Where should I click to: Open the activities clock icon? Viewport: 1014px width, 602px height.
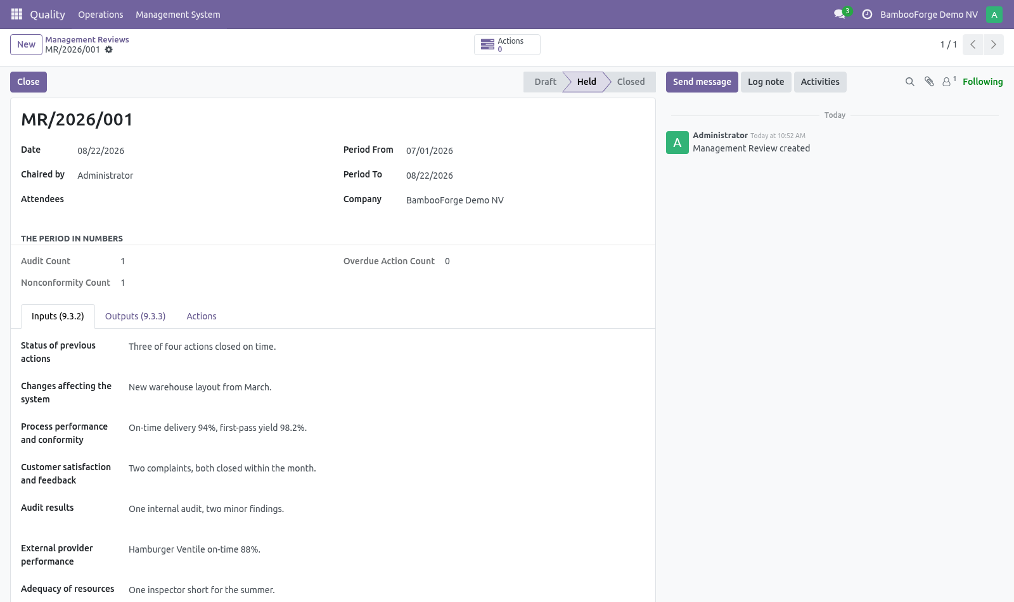point(867,14)
